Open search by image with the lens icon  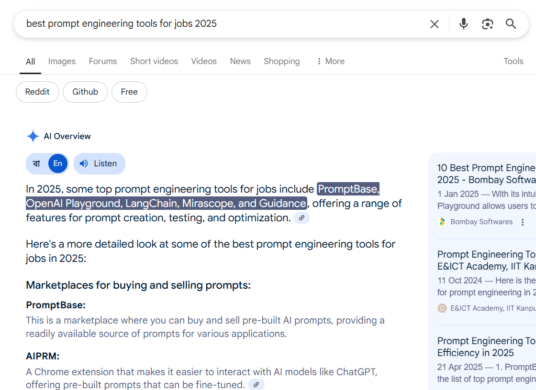click(488, 24)
